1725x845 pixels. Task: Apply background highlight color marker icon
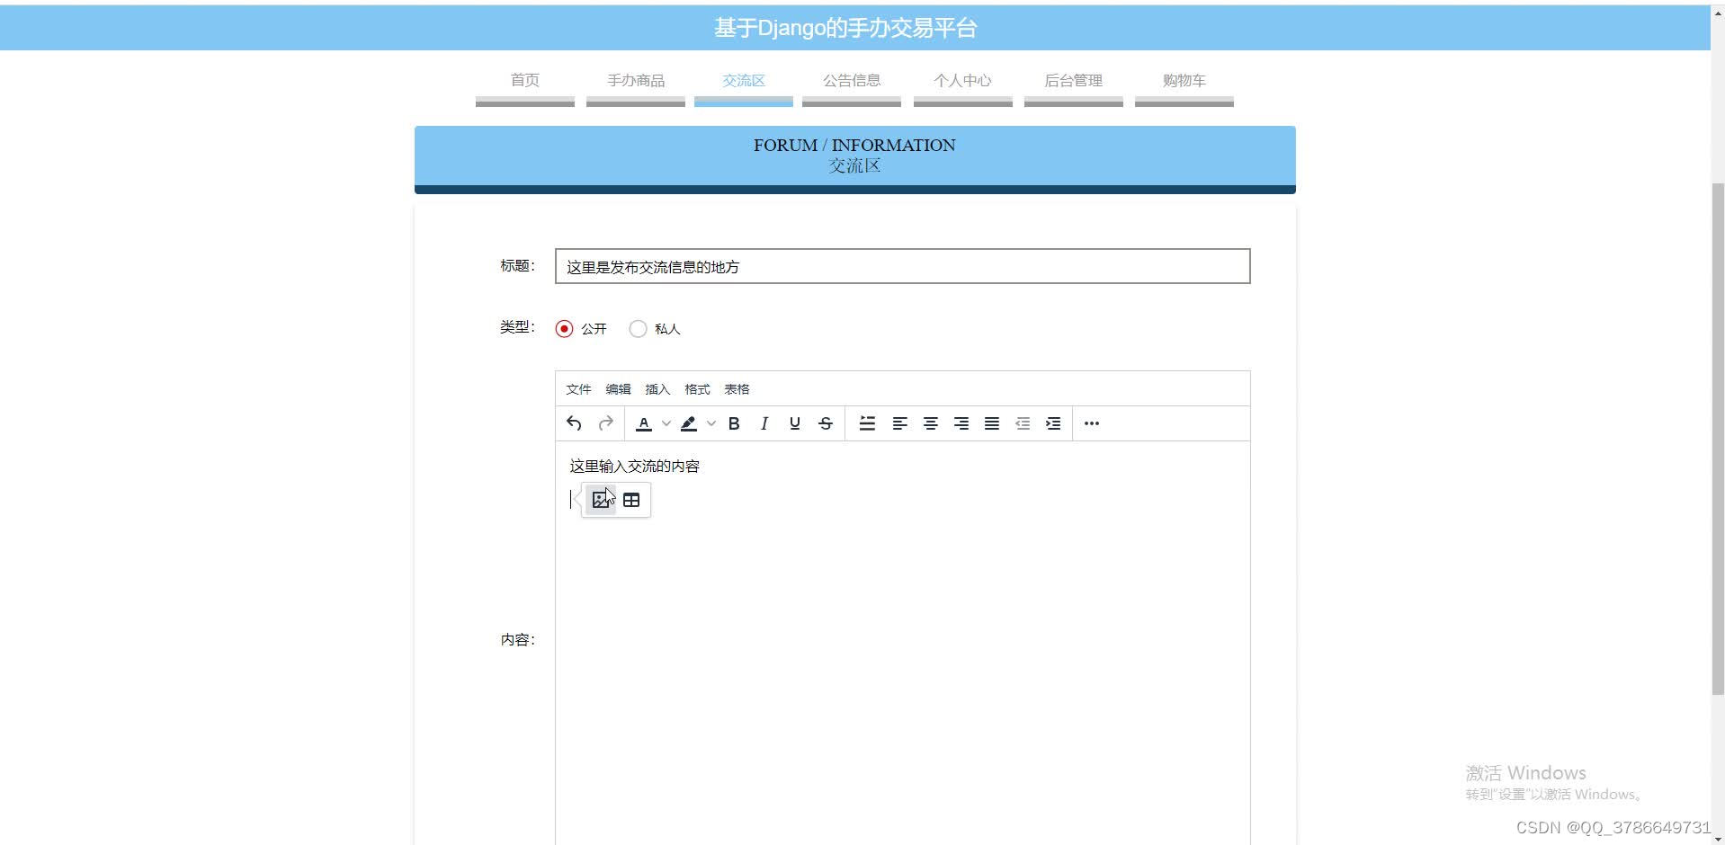(689, 423)
